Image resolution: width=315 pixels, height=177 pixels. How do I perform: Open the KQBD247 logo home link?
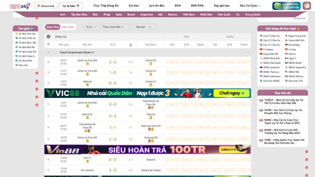(x=20, y=6)
